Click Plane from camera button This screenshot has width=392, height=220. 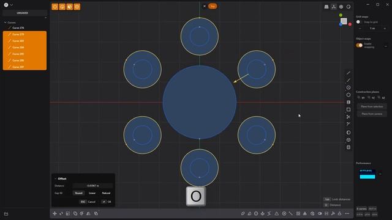(372, 114)
